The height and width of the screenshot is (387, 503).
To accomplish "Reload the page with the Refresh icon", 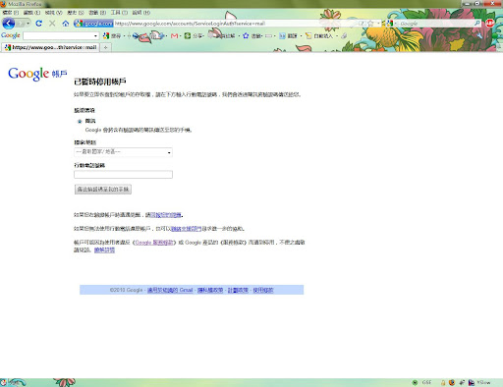I will (x=38, y=24).
